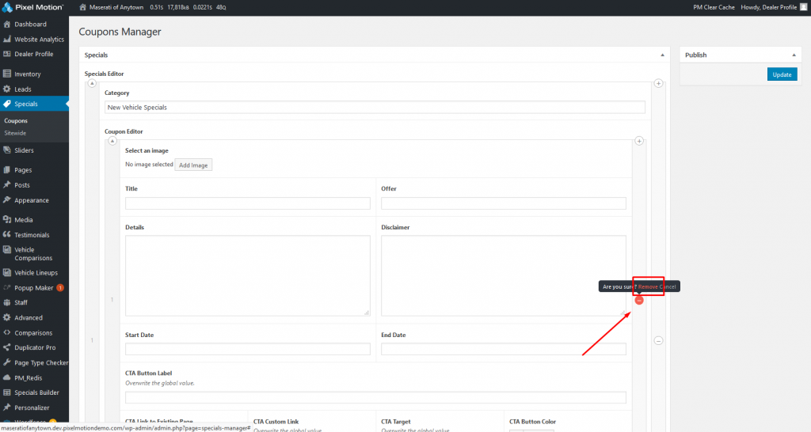Click the Testimonials quote icon
This screenshot has width=811, height=432.
pos(6,235)
